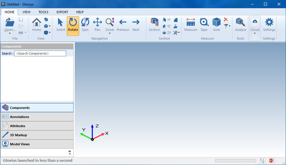286x165 pixels.
Task: Click the Print icon in File group
Action: (21, 33)
